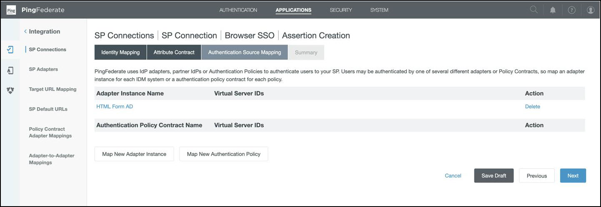Viewport: 601px width, 207px height.
Task: Select the third sidebar rail icon
Action: click(10, 90)
